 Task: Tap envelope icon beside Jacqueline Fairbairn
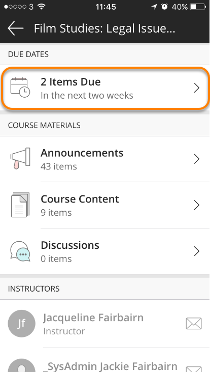[x=194, y=324]
